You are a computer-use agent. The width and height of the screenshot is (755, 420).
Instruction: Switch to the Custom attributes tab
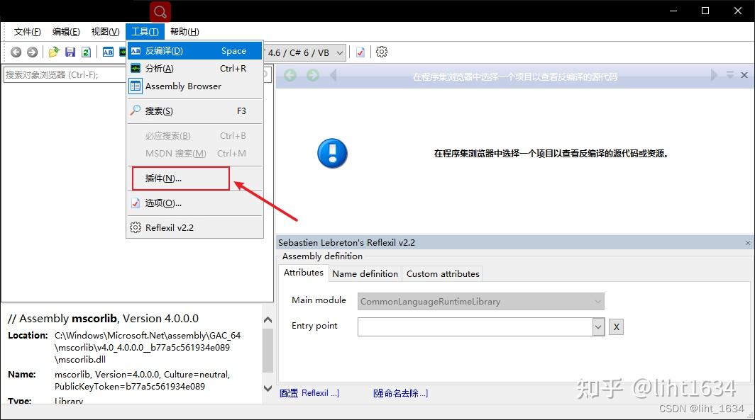coord(442,273)
